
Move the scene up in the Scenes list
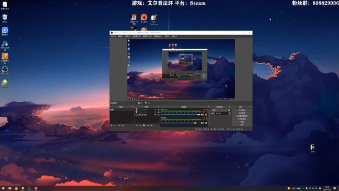click(119, 125)
